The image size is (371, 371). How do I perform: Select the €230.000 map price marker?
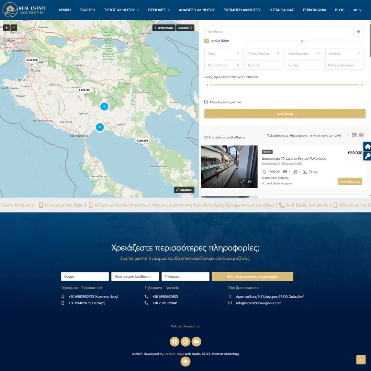32,60
